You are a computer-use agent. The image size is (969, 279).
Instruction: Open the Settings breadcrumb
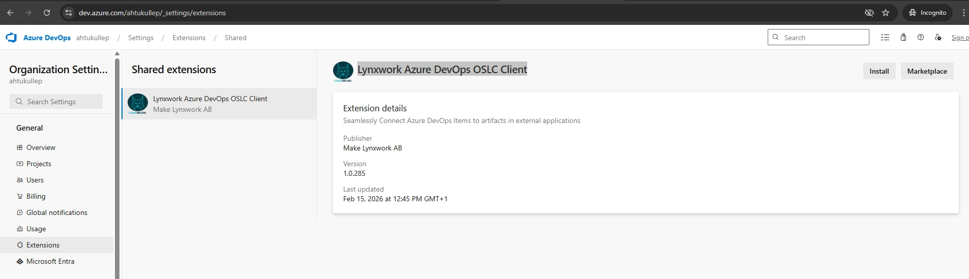point(141,38)
